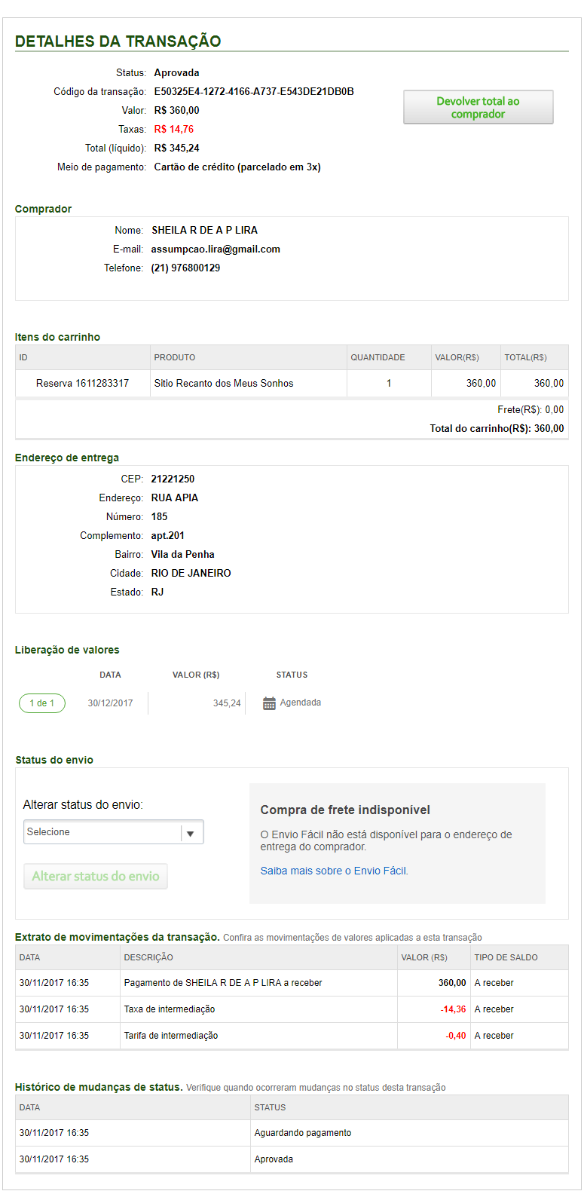Click the DESCRIÇÃO column header in the extrato table
Viewport: 584px width, 1191px height.
tap(148, 957)
